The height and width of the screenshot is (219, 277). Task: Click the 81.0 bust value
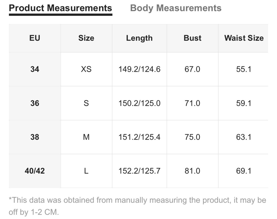(x=192, y=171)
